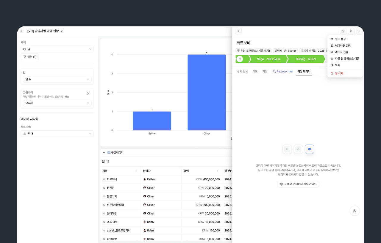Viewport: 381px width, 243px height.
Task: Expand the deal panel to full screen
Action: click(x=351, y=31)
